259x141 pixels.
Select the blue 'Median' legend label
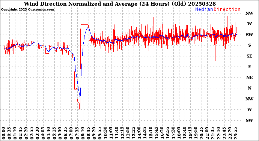[204, 9]
